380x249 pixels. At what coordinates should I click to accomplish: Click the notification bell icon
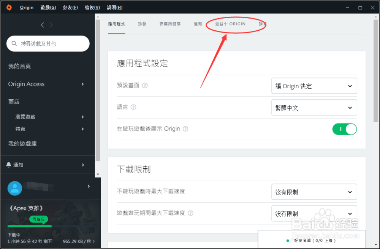[x=8, y=164]
